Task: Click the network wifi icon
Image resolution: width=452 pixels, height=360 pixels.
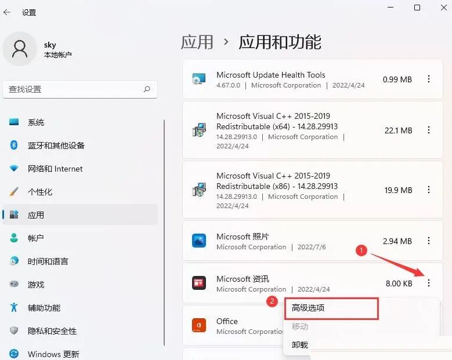Action: coord(14,168)
